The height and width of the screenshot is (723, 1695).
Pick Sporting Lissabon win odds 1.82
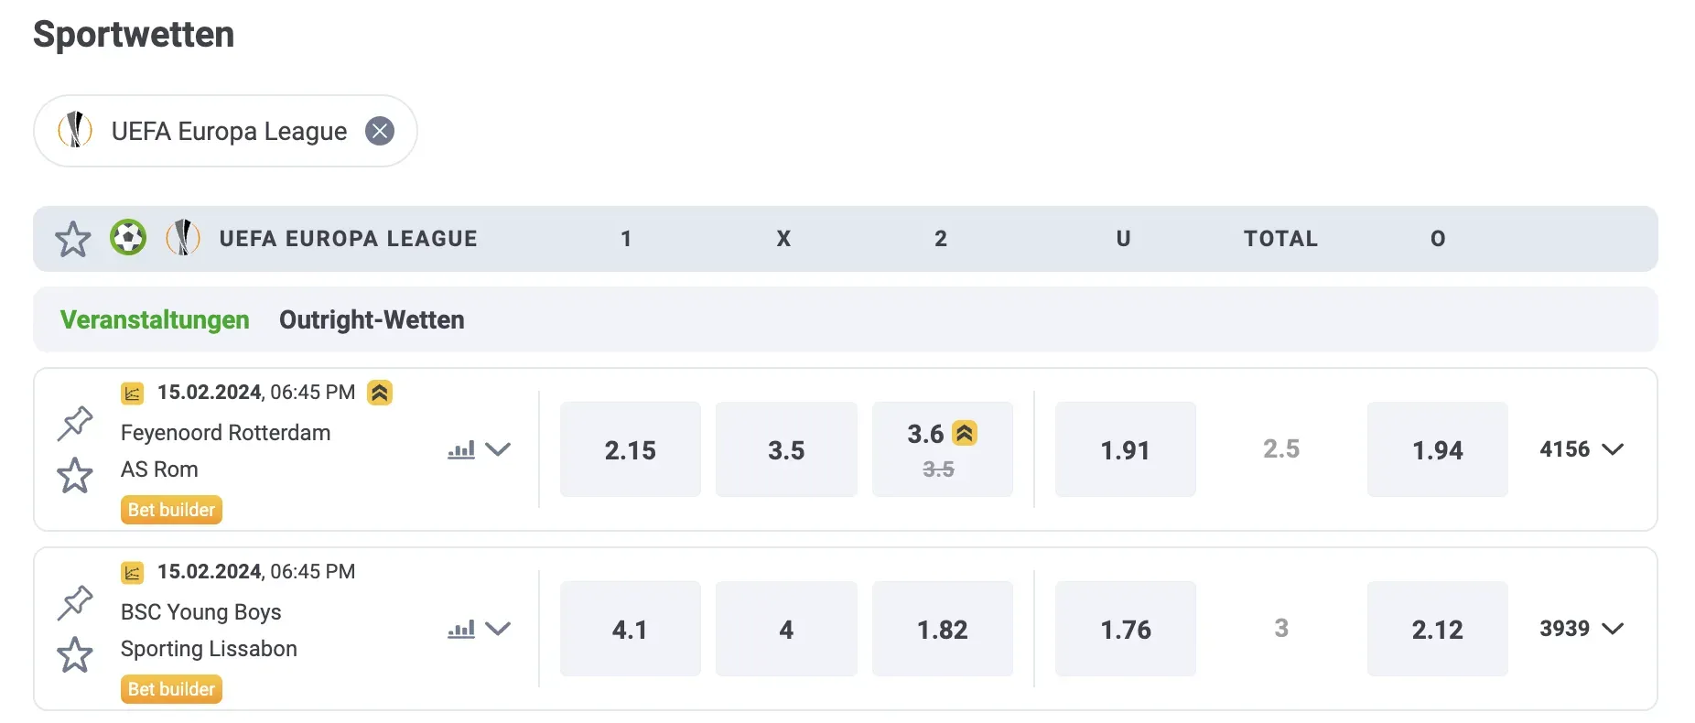942,629
